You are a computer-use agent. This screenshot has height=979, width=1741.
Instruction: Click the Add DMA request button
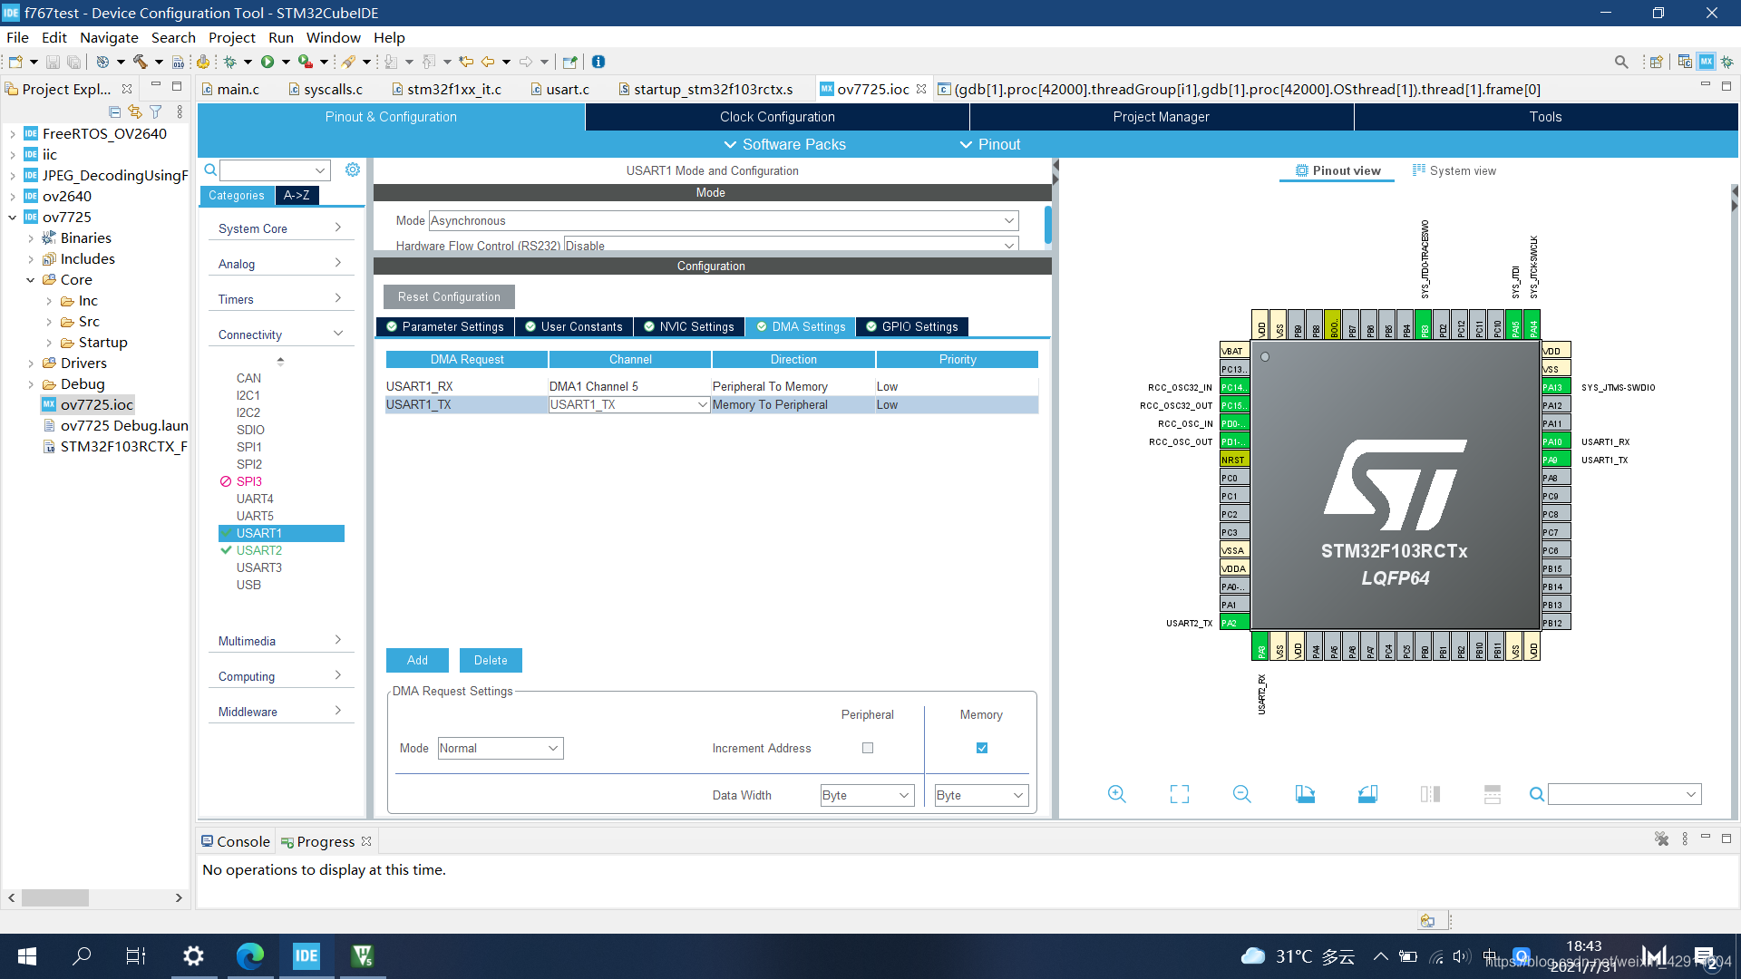417,660
